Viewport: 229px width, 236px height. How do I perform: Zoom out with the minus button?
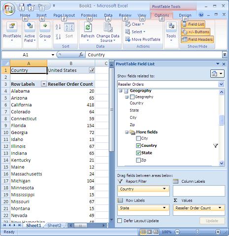pyautogui.click(x=177, y=232)
